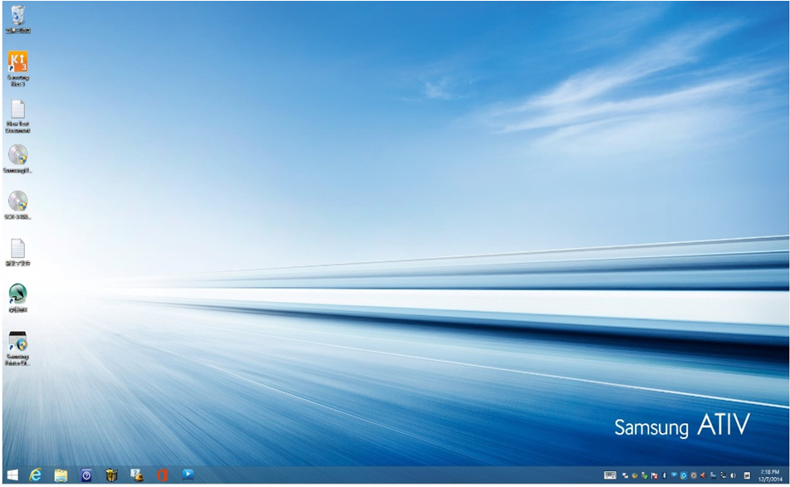Click the first tray icon right of the keyboard
This screenshot has width=790, height=487.
point(626,475)
